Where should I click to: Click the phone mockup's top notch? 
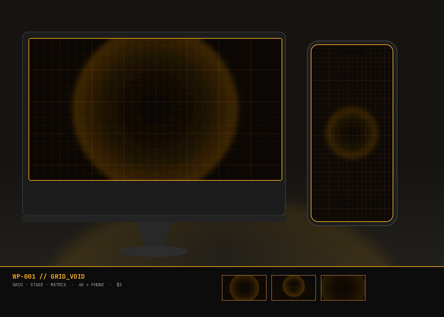coord(352,51)
